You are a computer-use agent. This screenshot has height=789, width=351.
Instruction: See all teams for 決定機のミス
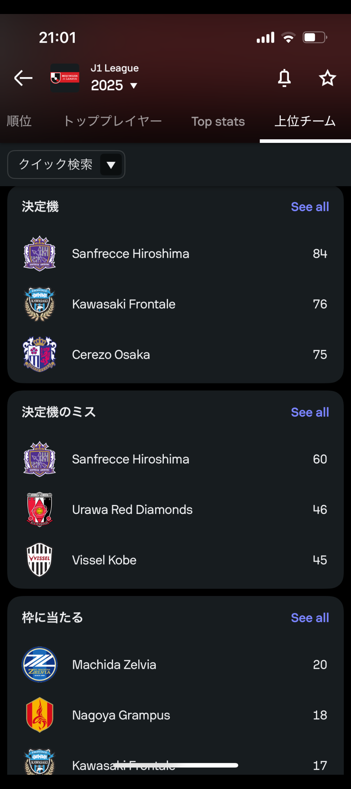(310, 412)
